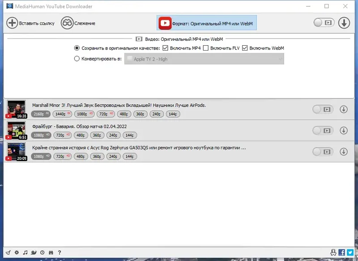Choose 240p for Asus Rog Zephyrus video
The image size is (358, 261).
[x=114, y=156]
